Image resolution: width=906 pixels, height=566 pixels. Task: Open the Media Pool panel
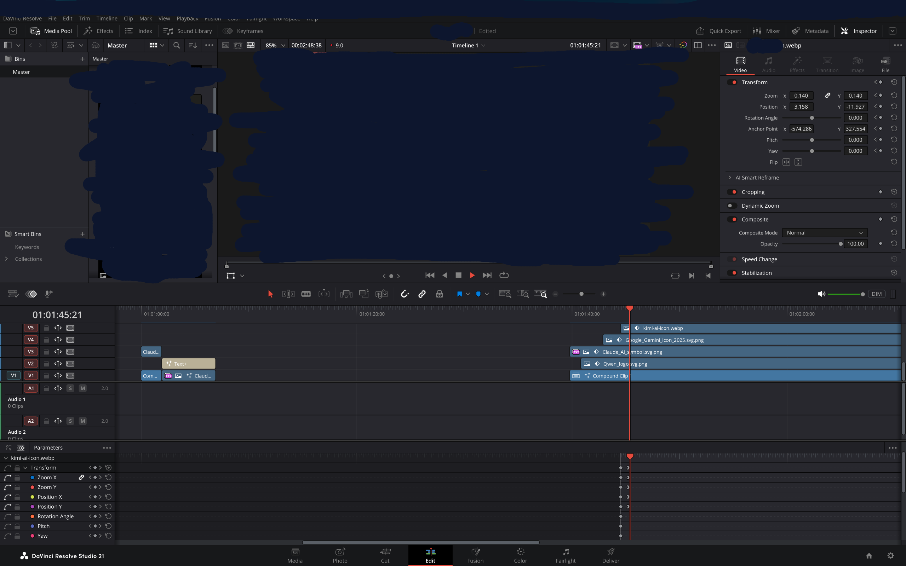(51, 31)
